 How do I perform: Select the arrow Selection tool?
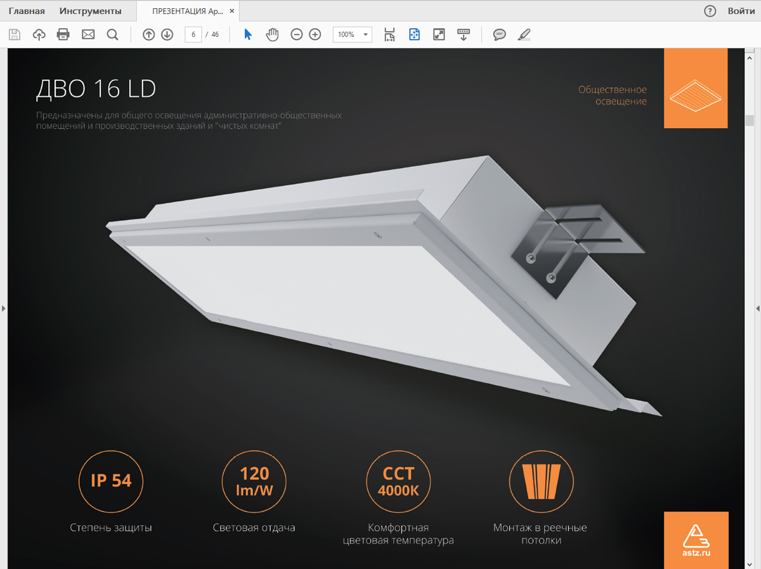click(248, 35)
